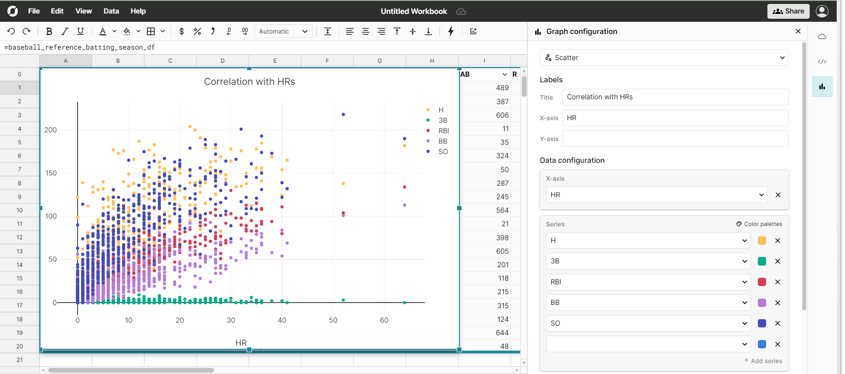Expand the Automatic number format dropdown
Image resolution: width=845 pixels, height=374 pixels.
(x=283, y=31)
